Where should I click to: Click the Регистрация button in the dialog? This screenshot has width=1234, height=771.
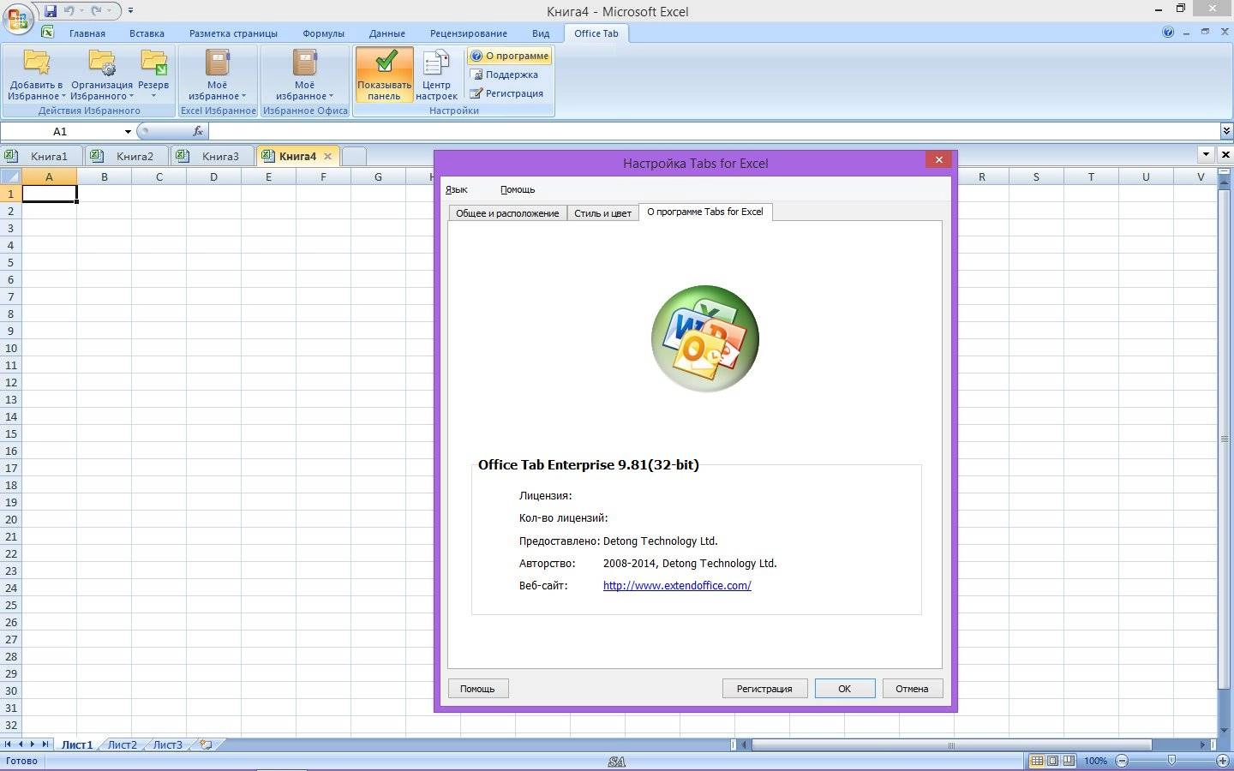click(764, 689)
